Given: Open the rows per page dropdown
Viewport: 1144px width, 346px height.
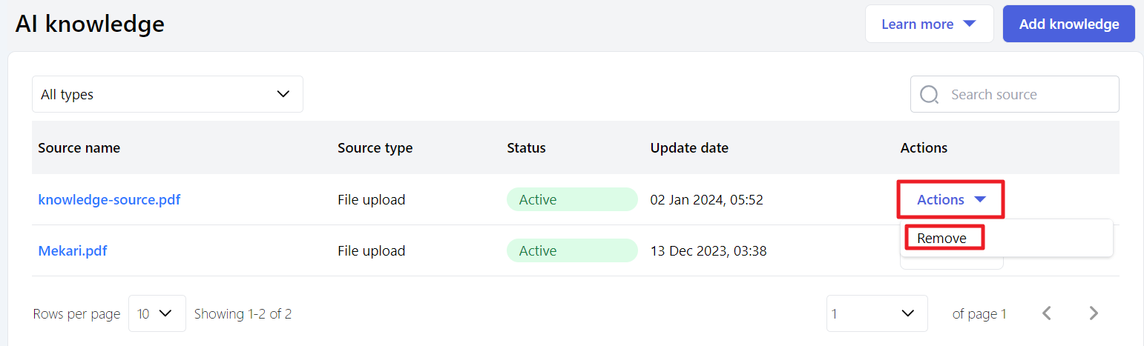Looking at the screenshot, I should (x=157, y=313).
